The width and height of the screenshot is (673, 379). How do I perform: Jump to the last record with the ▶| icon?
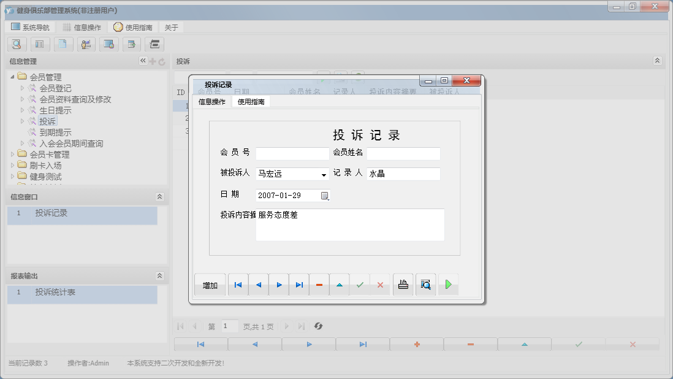[298, 285]
